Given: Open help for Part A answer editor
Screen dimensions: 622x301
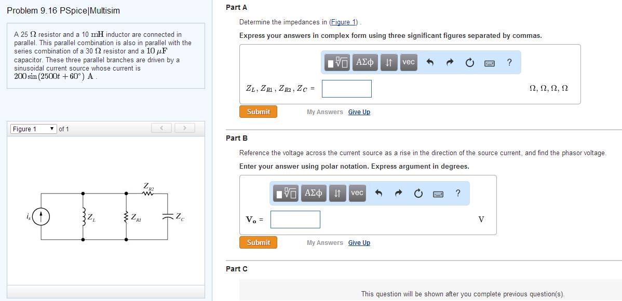Looking at the screenshot, I should tap(509, 63).
